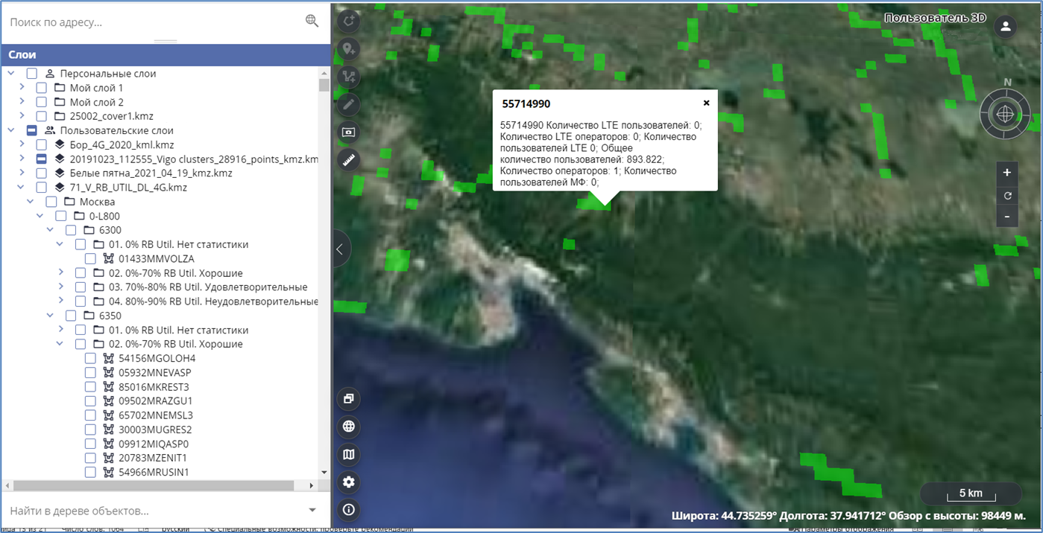The image size is (1043, 533).
Task: Check the Мой слой 1 checkbox
Action: [41, 88]
